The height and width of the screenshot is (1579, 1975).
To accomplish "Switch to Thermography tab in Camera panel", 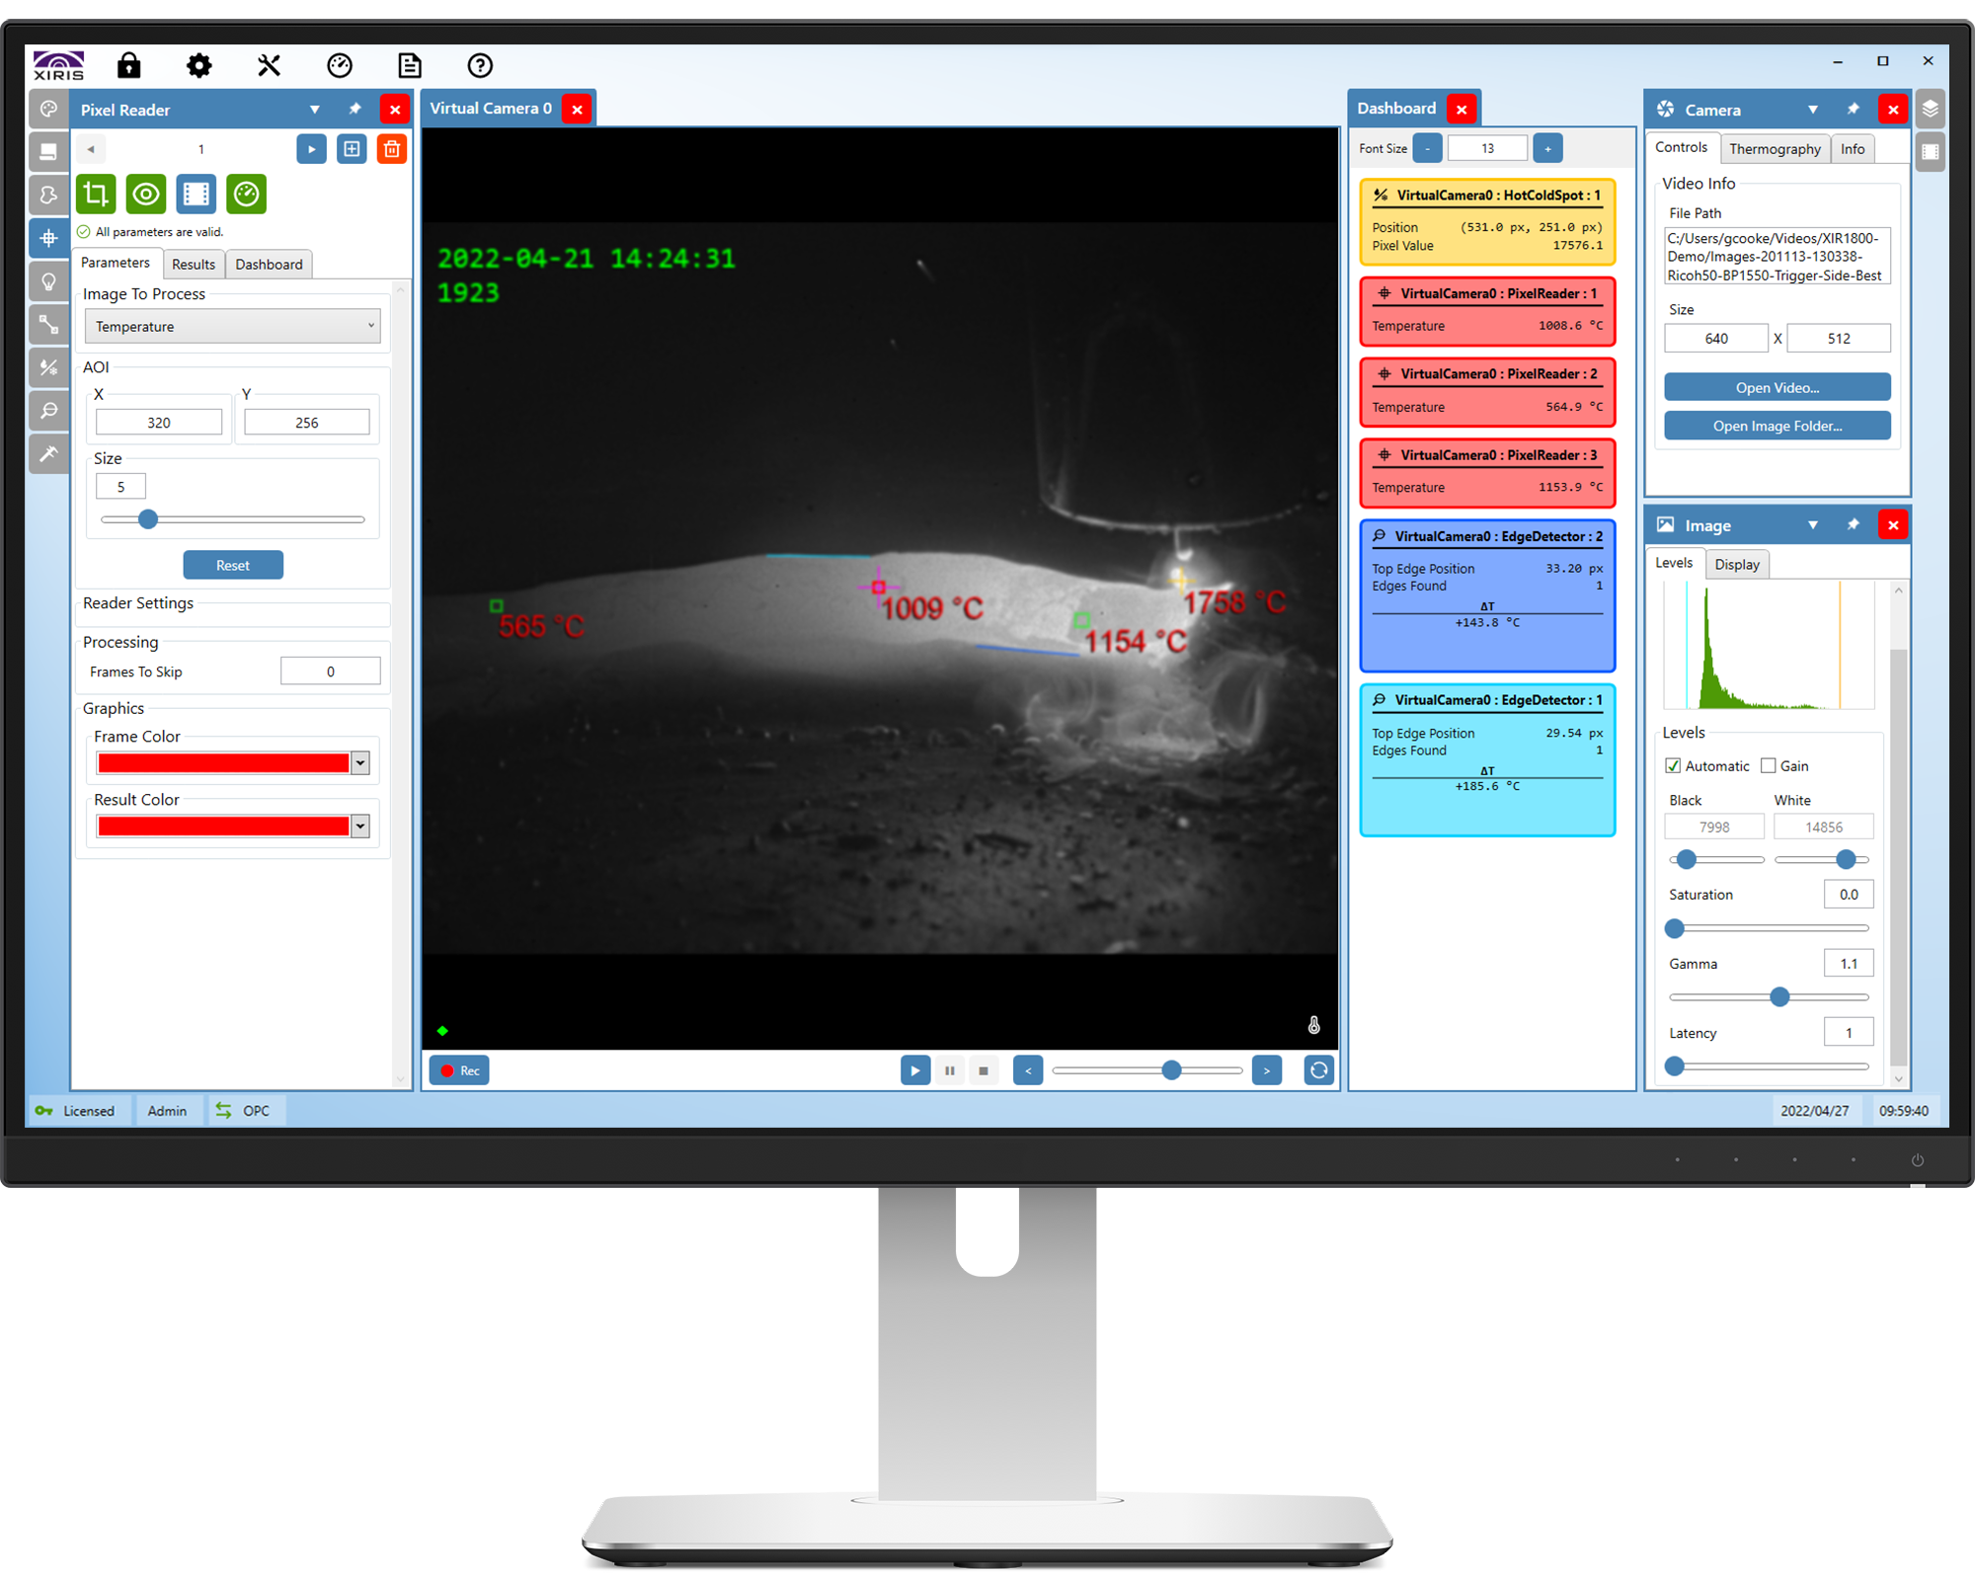I will click(1772, 146).
